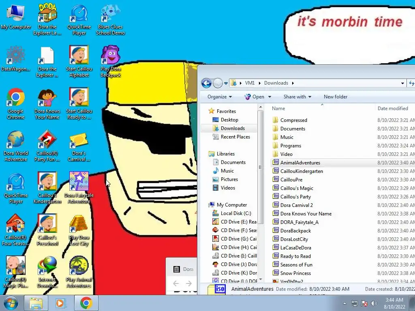Click the navigation pane scrollbar thumb
This screenshot has width=415, height=311.
click(x=260, y=167)
